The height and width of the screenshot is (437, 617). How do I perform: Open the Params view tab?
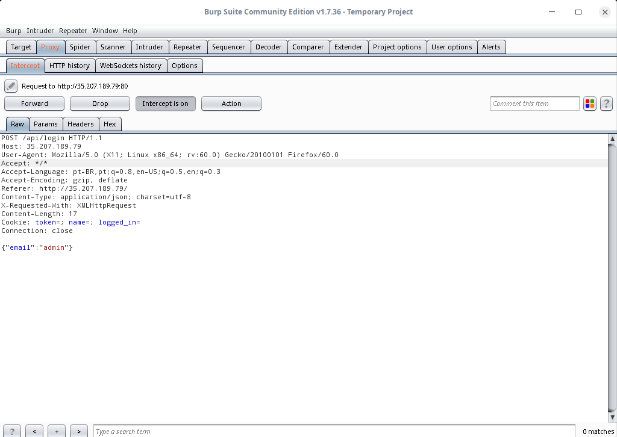(x=46, y=124)
